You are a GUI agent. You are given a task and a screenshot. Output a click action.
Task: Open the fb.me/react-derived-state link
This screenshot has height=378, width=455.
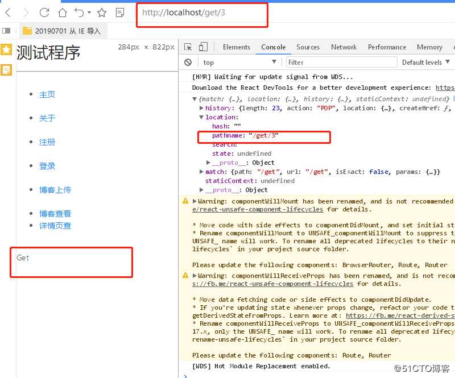coord(400,315)
